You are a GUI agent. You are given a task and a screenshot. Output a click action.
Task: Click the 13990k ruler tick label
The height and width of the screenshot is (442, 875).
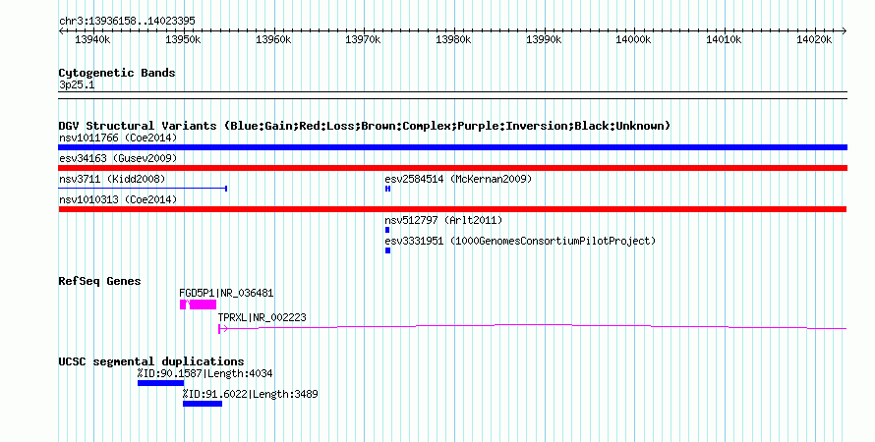tap(544, 39)
